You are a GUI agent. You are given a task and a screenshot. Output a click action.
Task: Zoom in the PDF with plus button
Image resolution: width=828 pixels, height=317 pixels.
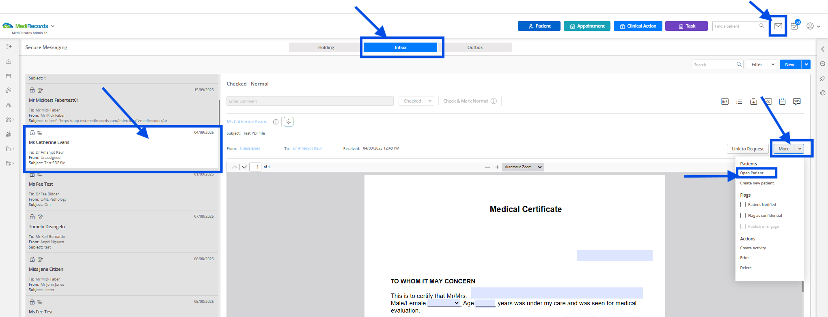click(497, 167)
